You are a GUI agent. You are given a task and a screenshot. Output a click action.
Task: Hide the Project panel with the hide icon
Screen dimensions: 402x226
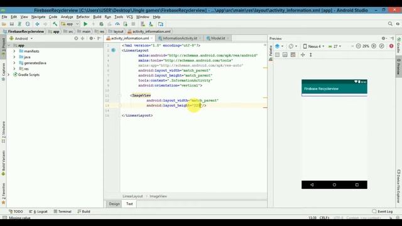pos(99,38)
